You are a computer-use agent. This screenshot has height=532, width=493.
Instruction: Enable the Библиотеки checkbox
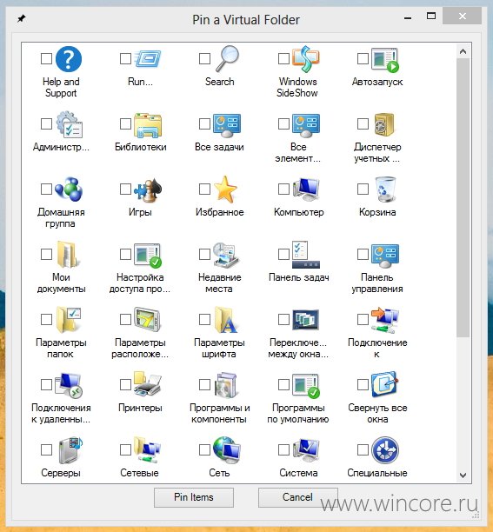pyautogui.click(x=125, y=123)
